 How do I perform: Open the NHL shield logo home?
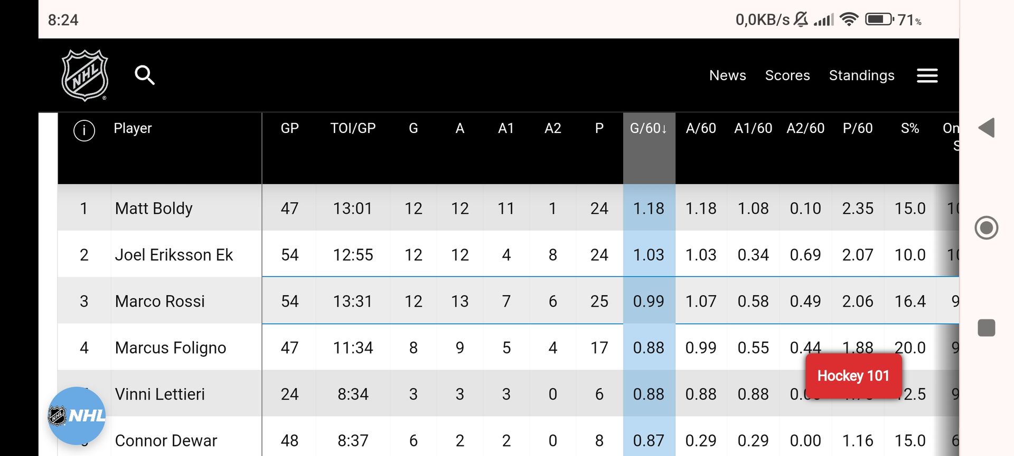84,75
